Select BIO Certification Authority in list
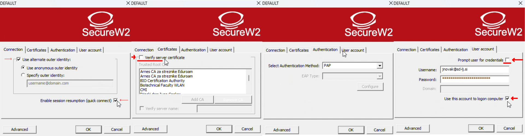 pos(162,81)
